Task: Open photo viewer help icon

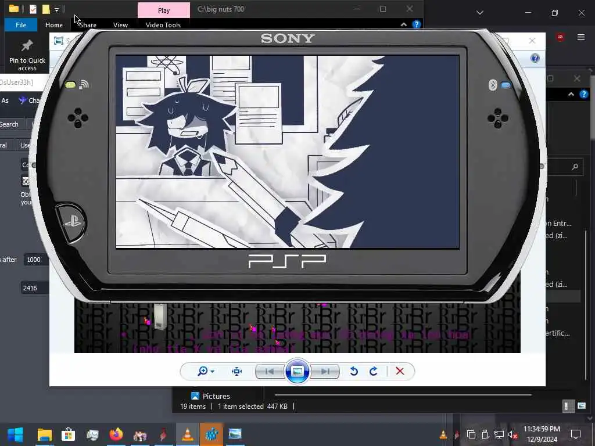Action: point(535,58)
